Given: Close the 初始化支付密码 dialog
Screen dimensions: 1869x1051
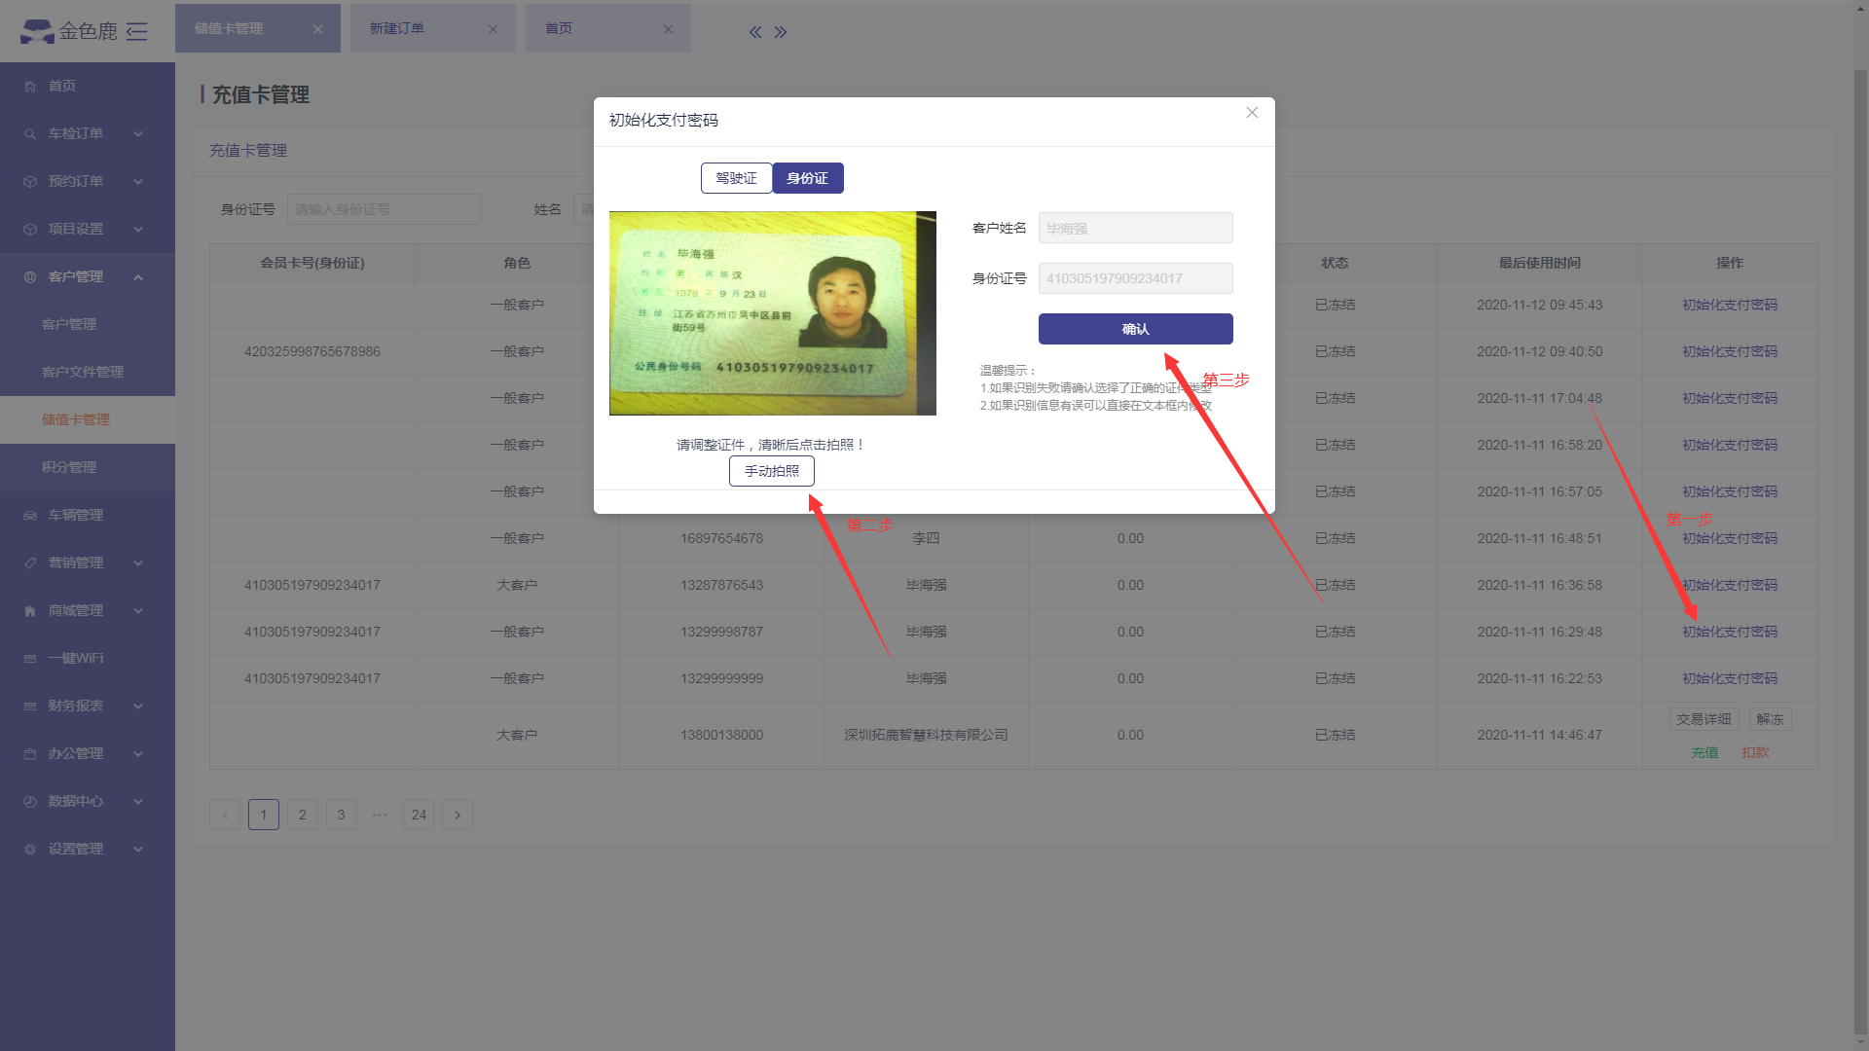Looking at the screenshot, I should point(1252,113).
